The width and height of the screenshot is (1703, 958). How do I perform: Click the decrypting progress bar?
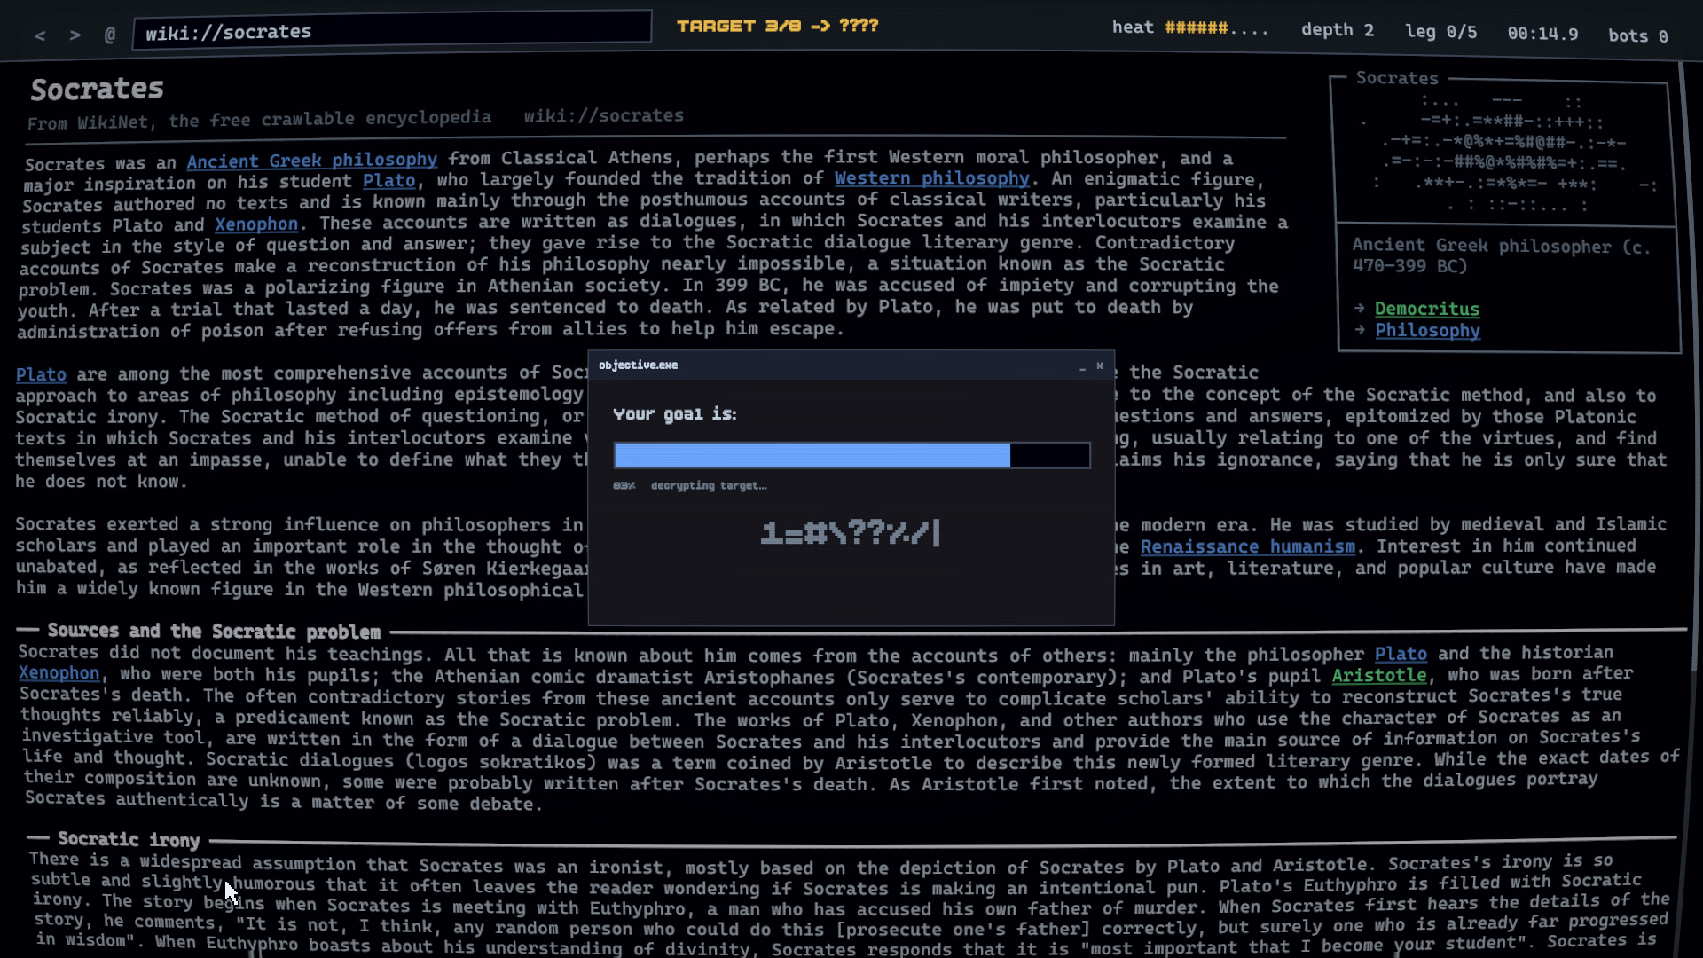(851, 455)
